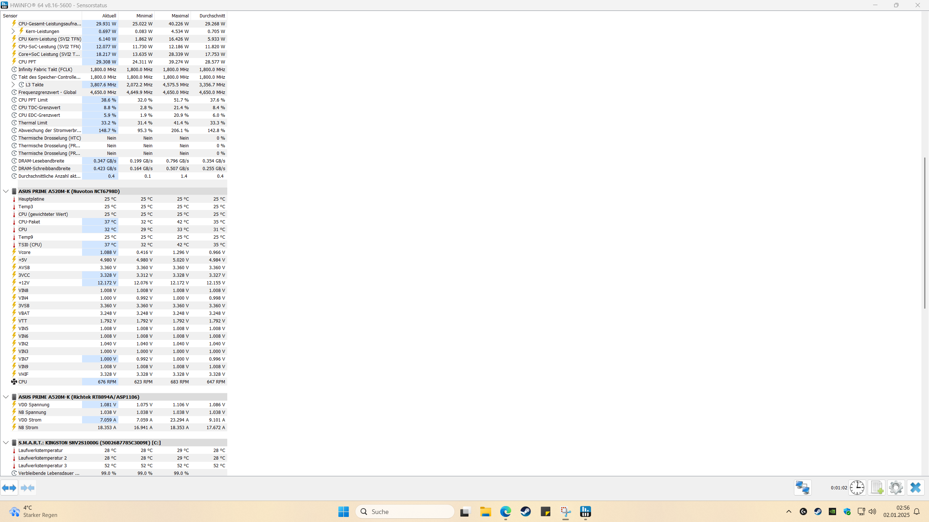The image size is (929, 522).
Task: Click the collapse-columns grey arrows icon
Action: (x=28, y=488)
